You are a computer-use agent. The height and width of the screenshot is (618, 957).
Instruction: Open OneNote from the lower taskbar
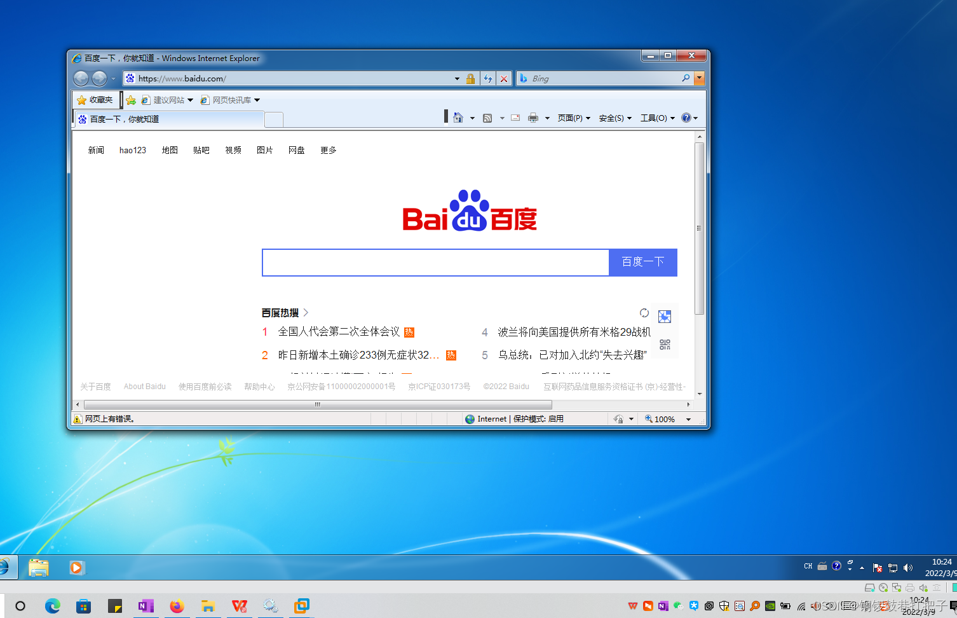[x=146, y=606]
